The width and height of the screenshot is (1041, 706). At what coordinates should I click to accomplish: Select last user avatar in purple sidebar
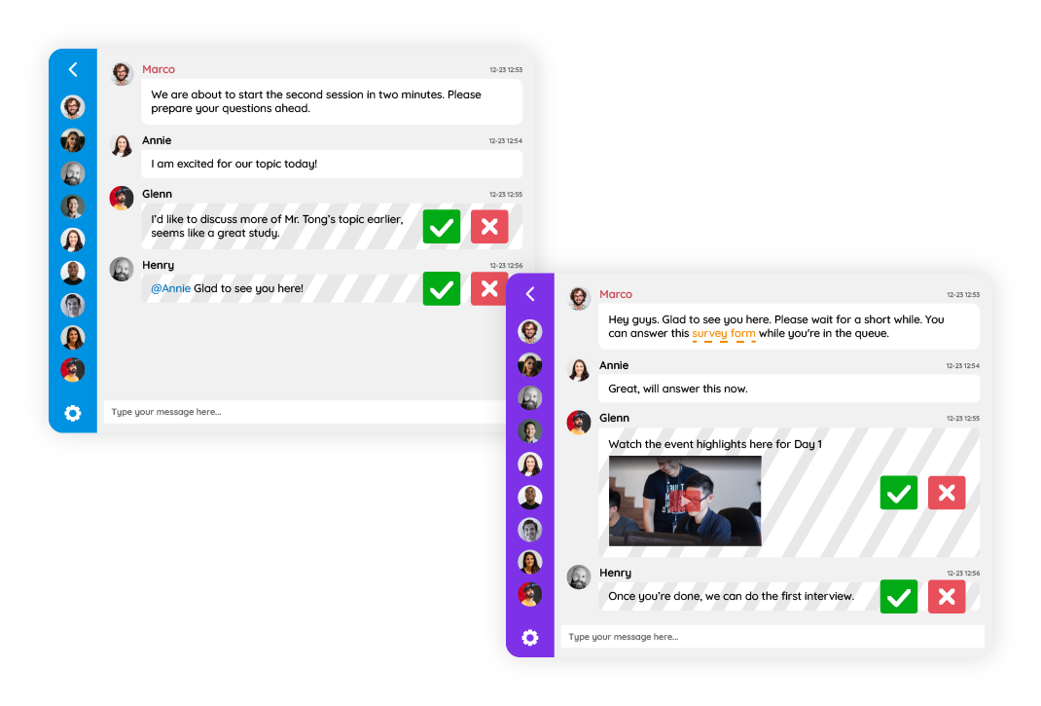pyautogui.click(x=530, y=594)
